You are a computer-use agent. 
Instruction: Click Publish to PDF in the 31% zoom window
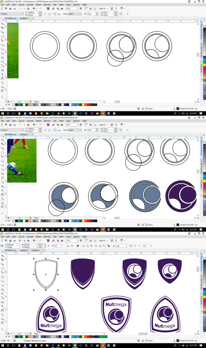coord(62,240)
